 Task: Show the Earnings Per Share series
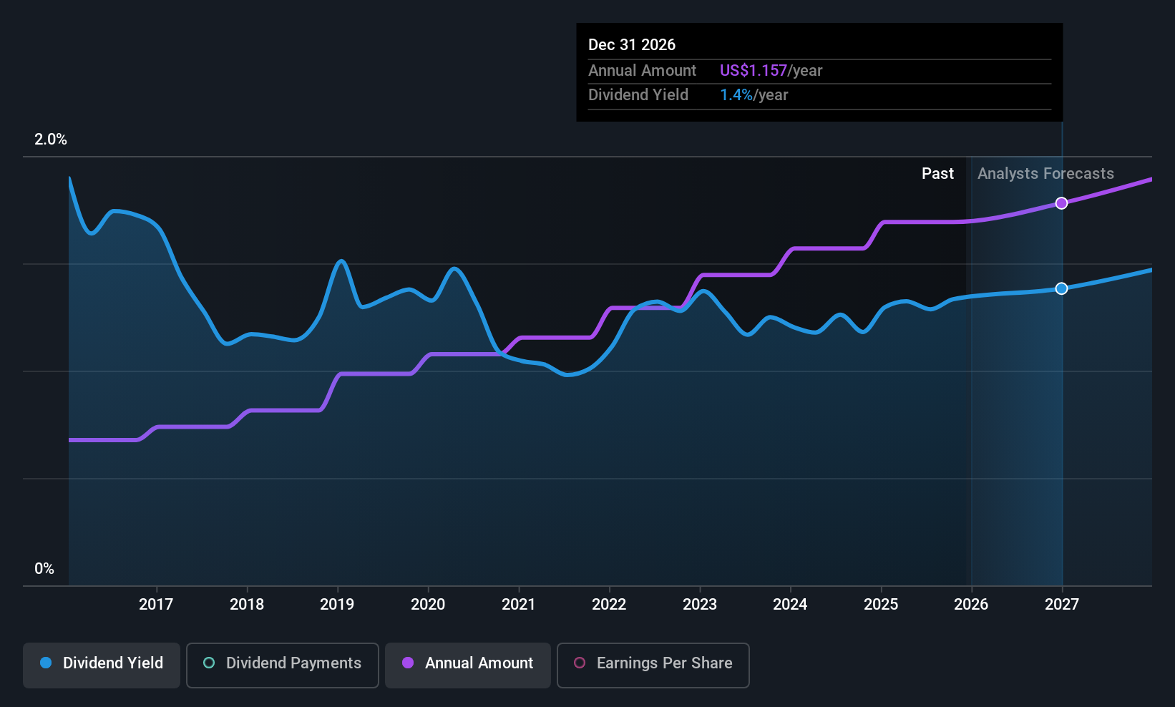coord(653,665)
